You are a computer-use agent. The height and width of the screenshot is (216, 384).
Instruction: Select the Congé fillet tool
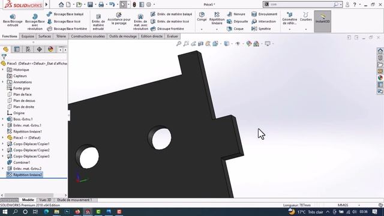click(x=202, y=16)
